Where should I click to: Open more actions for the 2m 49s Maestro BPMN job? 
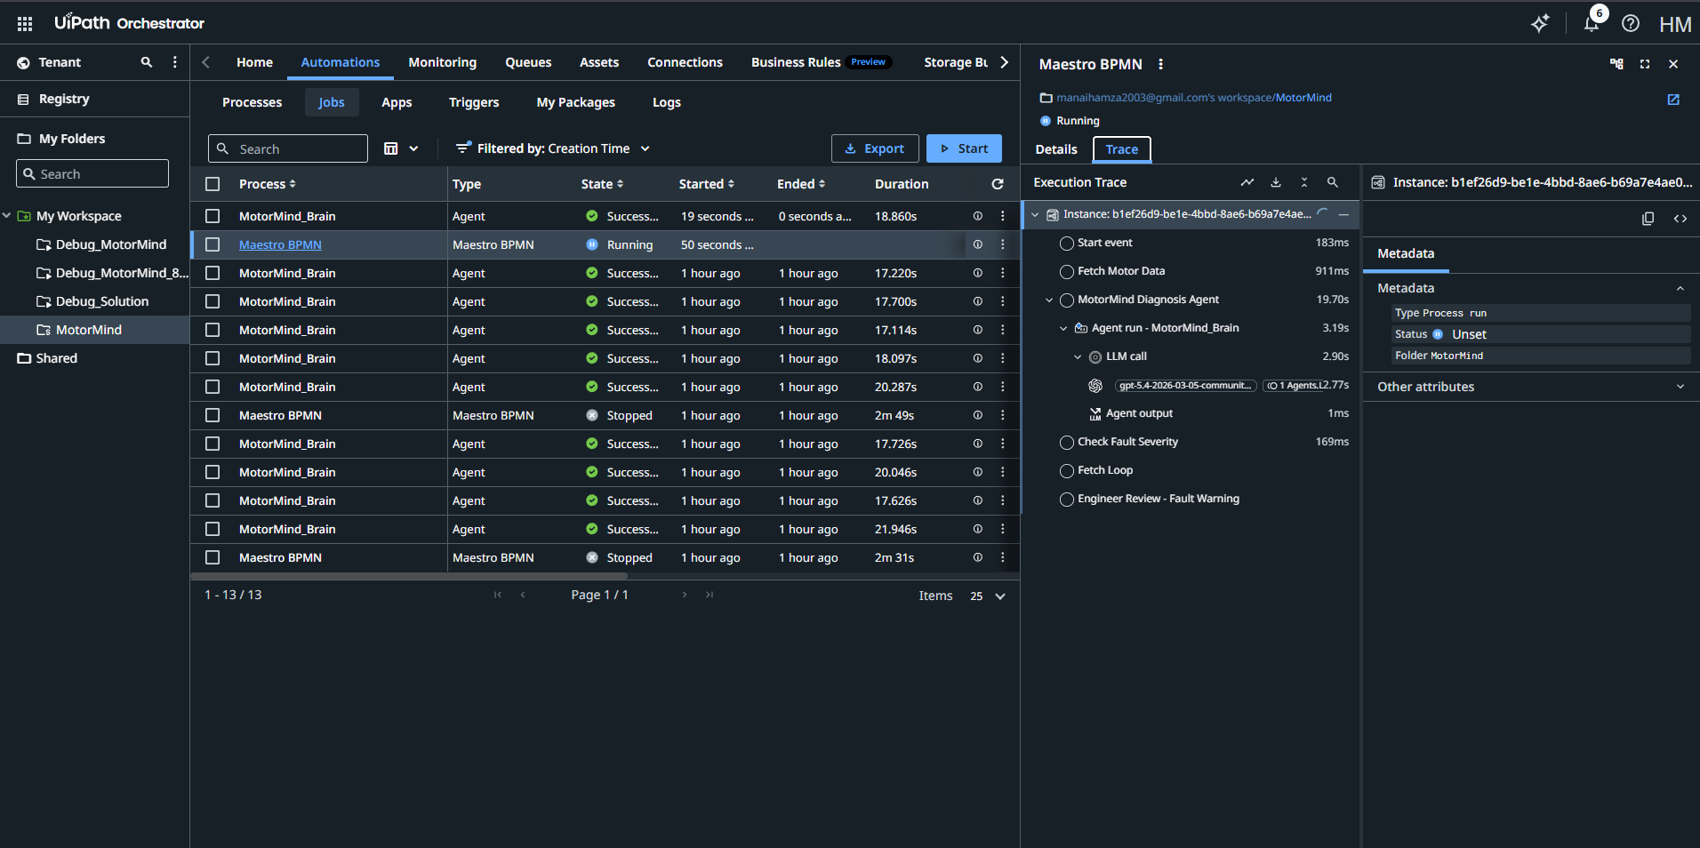1003,415
